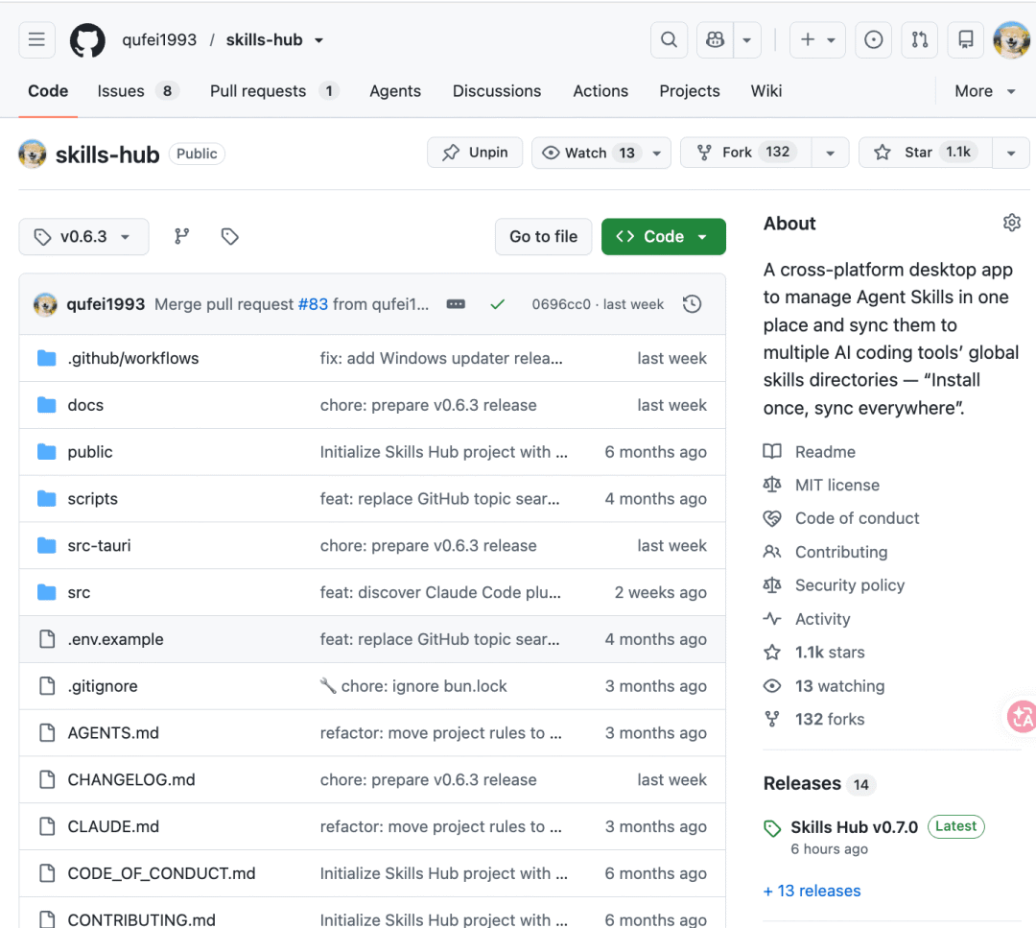Open Copilot chat icon
This screenshot has height=928, width=1036.
715,39
